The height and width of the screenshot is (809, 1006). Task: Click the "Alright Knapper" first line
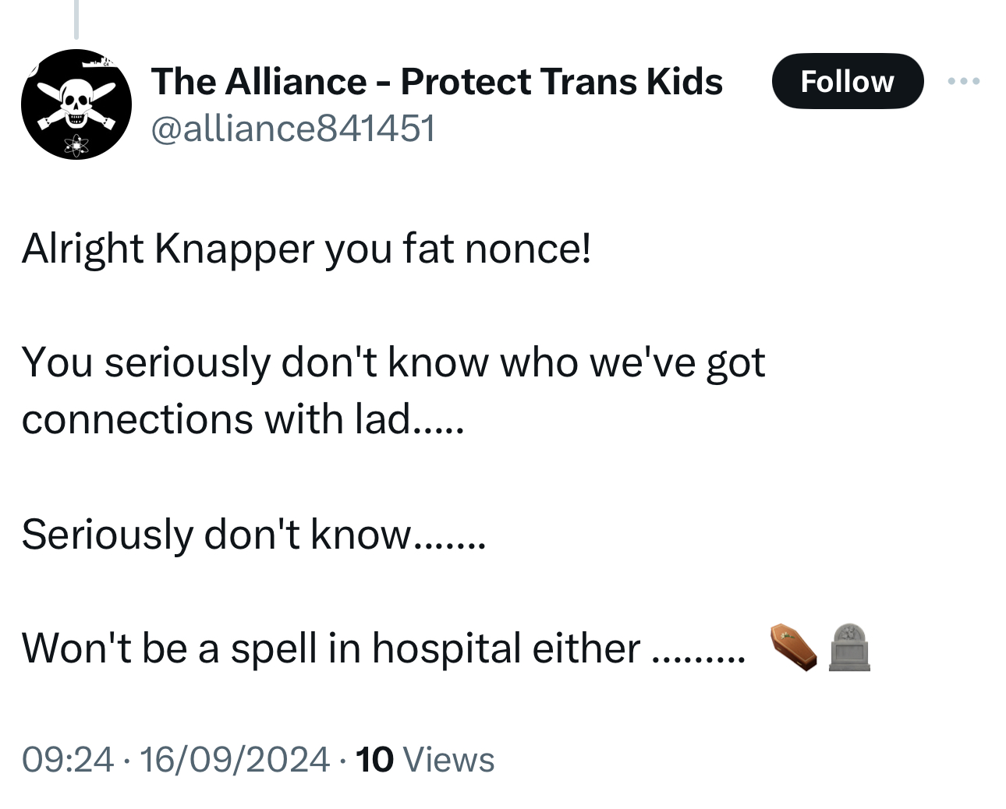pyautogui.click(x=306, y=249)
